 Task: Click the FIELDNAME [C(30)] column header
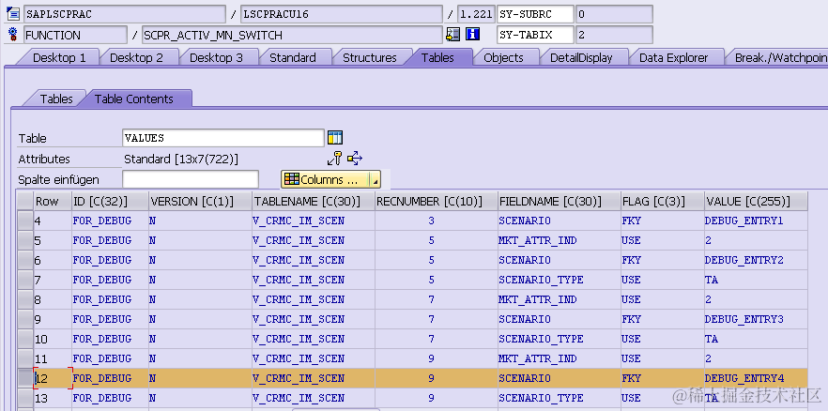[560, 201]
